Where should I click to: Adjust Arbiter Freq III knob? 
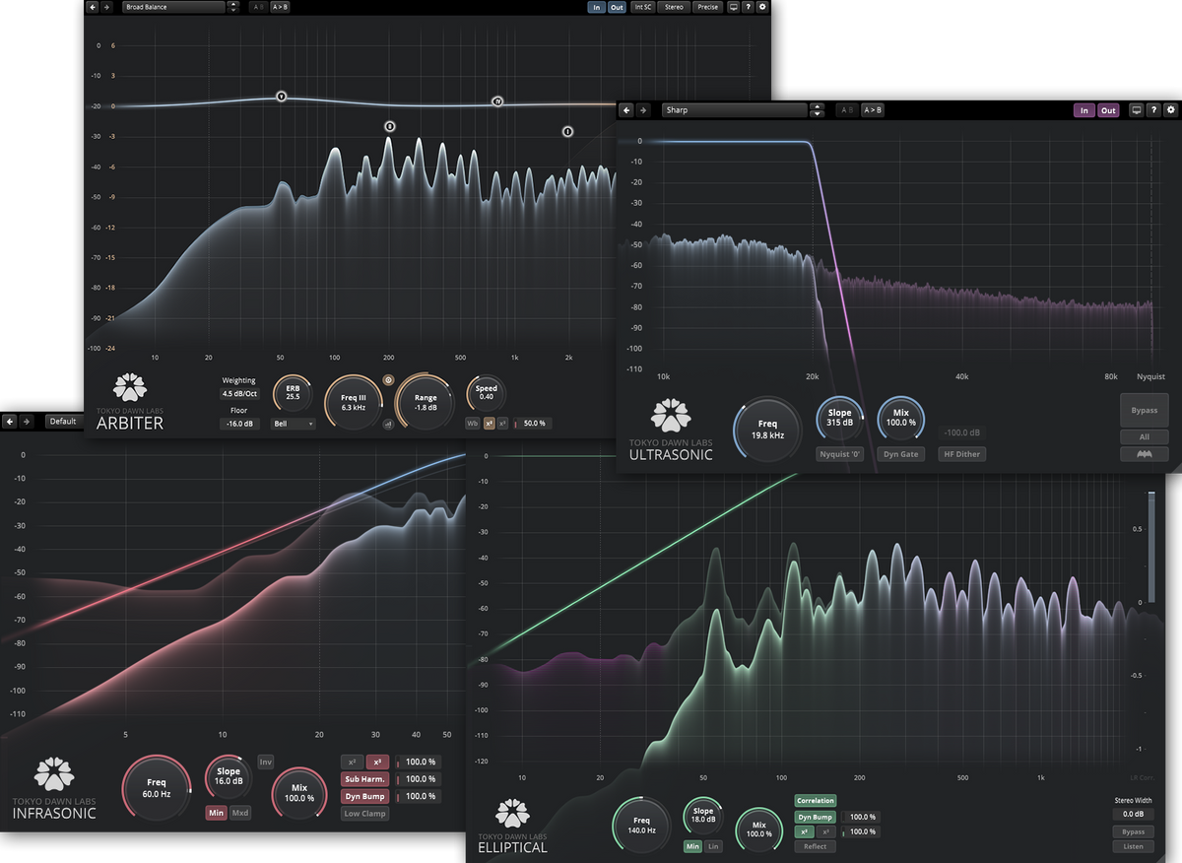click(x=354, y=402)
